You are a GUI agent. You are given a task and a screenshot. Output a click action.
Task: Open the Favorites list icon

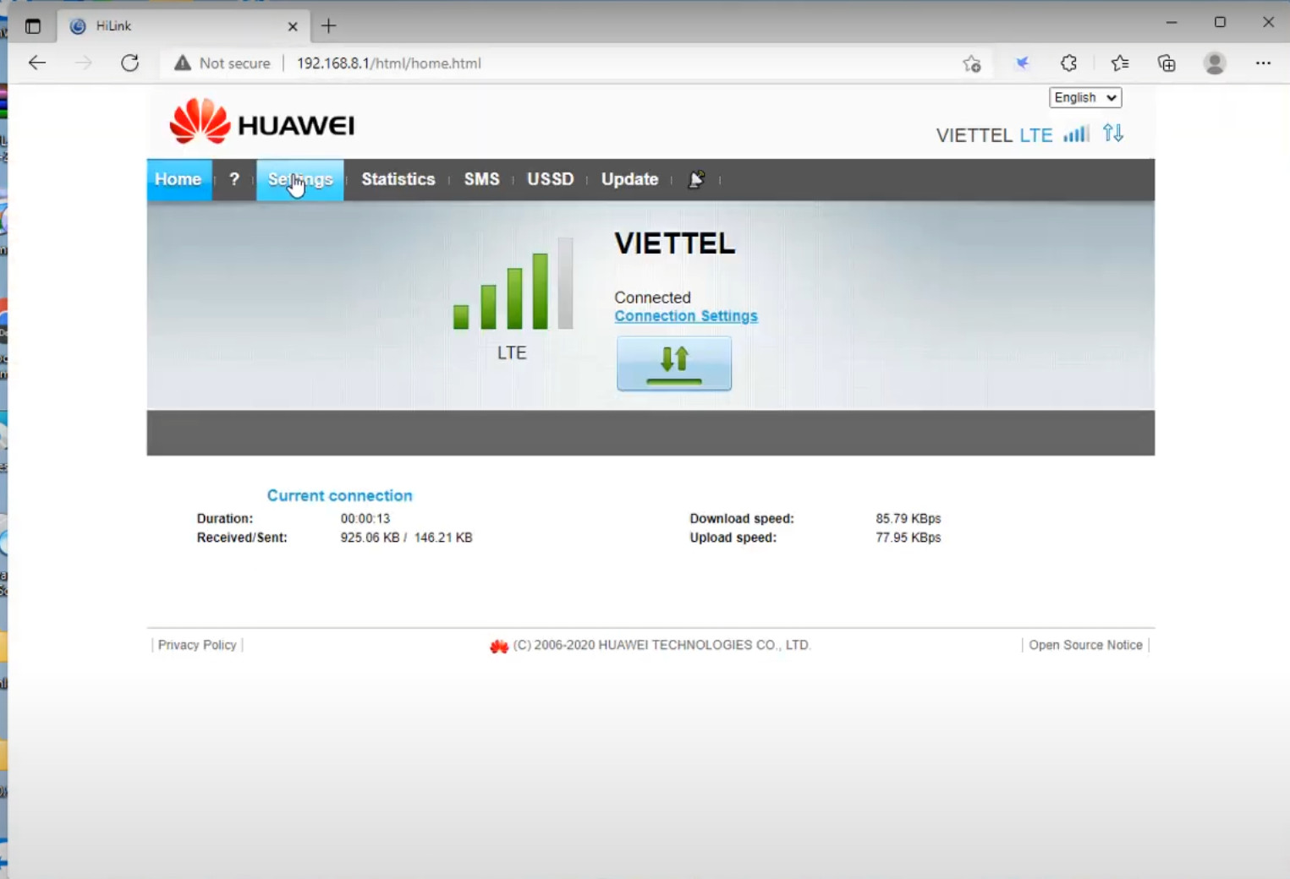[1120, 63]
